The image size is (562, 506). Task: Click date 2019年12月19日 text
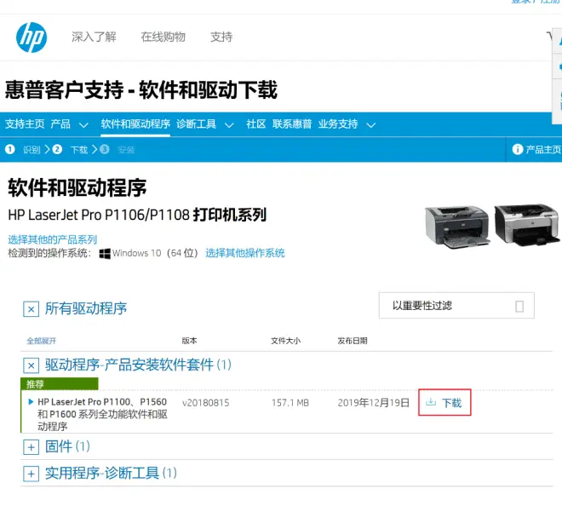click(x=374, y=403)
